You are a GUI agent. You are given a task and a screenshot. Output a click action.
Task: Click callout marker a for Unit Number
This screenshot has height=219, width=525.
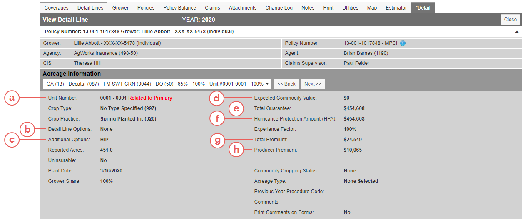pyautogui.click(x=12, y=98)
